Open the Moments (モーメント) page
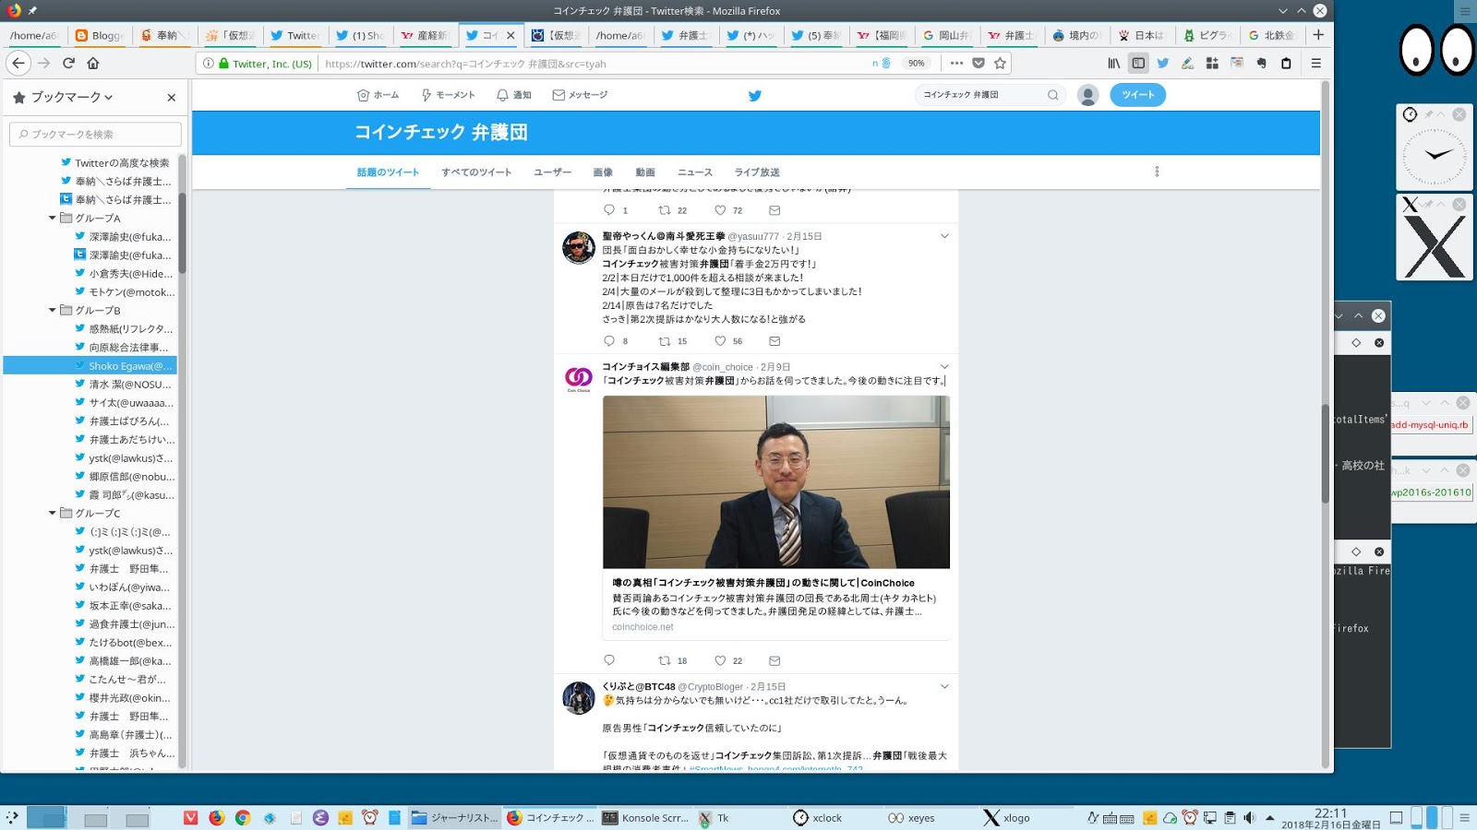The width and height of the screenshot is (1477, 830). pos(448,95)
